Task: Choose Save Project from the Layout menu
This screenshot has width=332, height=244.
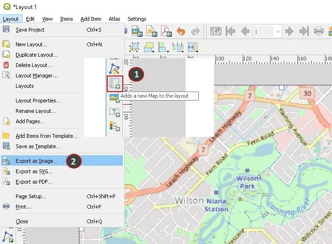Action: point(62,30)
